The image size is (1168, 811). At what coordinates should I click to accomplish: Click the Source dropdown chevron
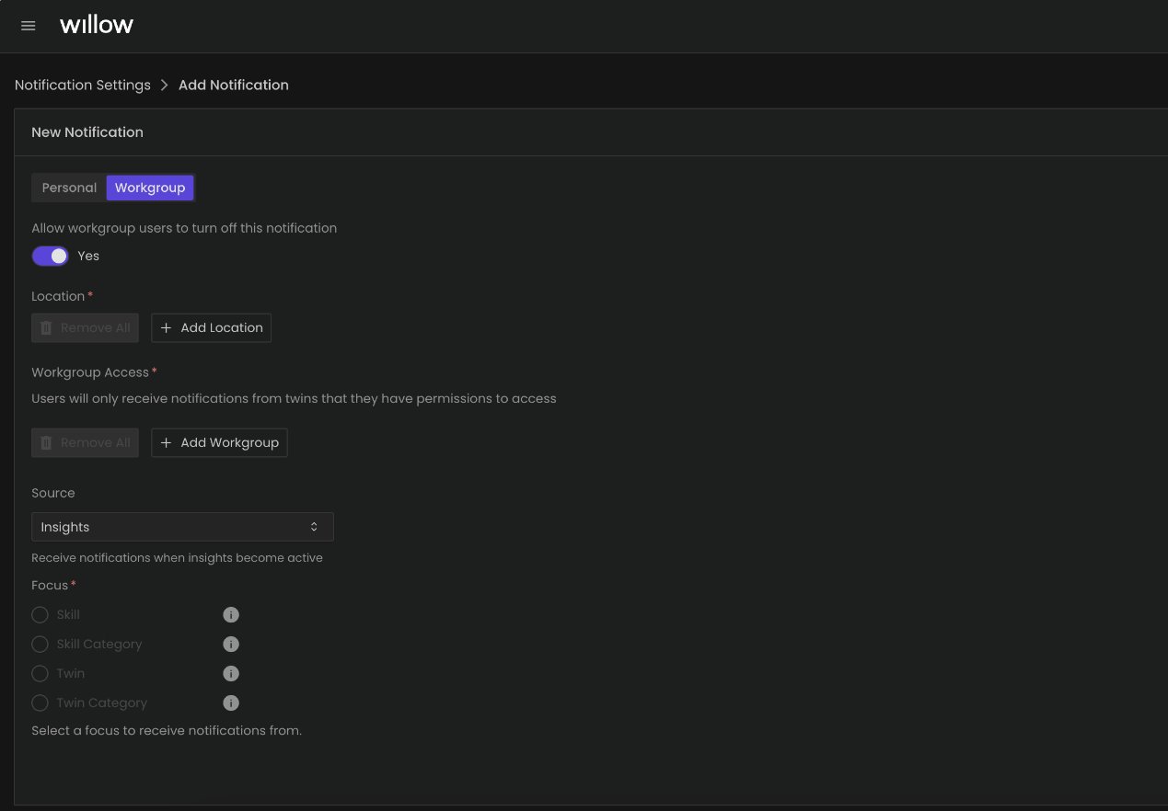[314, 526]
